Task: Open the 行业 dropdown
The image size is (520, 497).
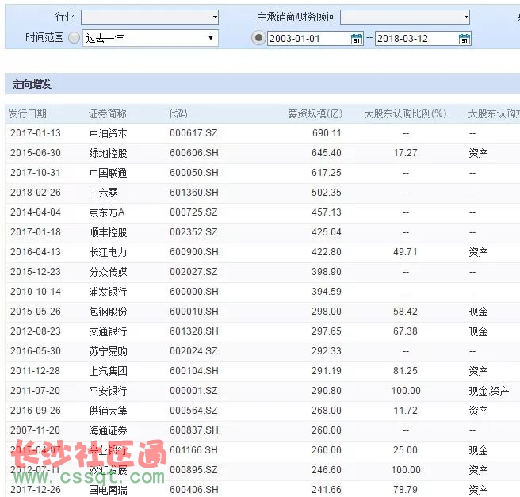Action: pyautogui.click(x=150, y=17)
